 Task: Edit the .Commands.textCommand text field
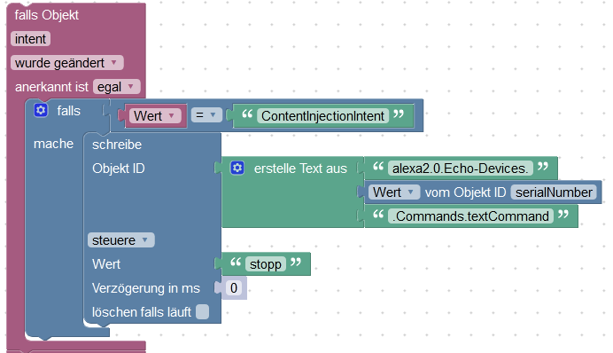click(470, 216)
